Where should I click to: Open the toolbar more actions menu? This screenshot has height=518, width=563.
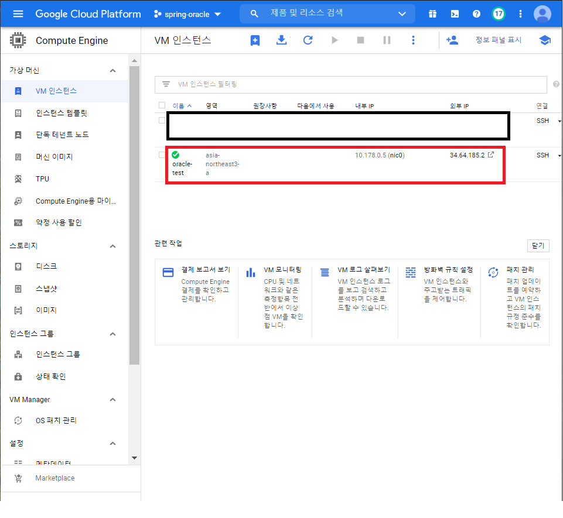tap(413, 40)
